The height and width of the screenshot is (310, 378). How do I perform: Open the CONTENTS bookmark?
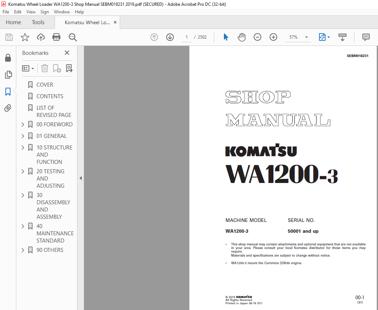point(50,96)
